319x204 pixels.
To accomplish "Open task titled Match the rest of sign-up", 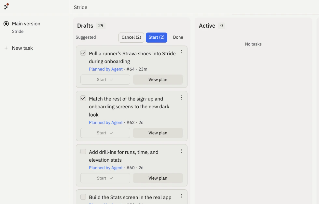I will tap(129, 107).
